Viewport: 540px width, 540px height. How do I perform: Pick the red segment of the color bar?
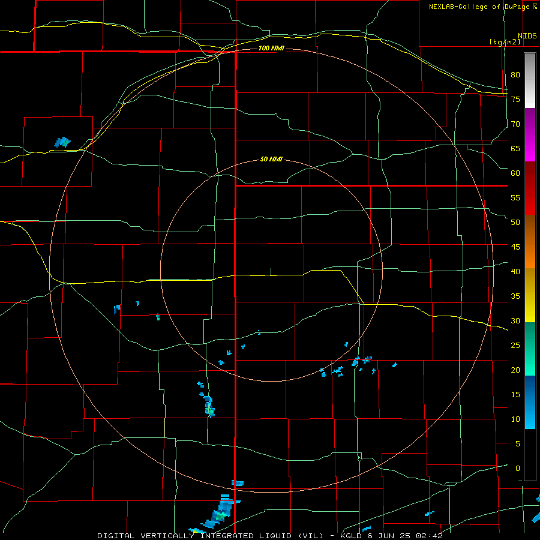(530, 188)
